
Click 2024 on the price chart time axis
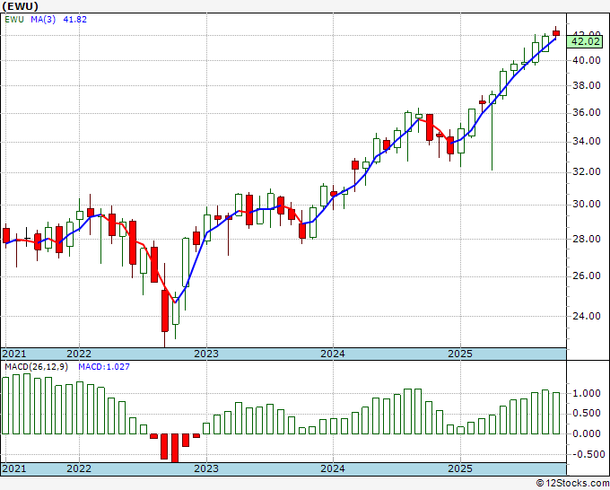(333, 354)
